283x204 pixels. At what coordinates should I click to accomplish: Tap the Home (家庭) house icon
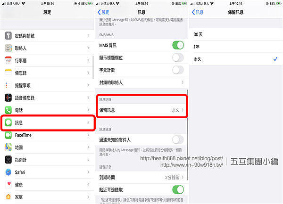pos(8,197)
